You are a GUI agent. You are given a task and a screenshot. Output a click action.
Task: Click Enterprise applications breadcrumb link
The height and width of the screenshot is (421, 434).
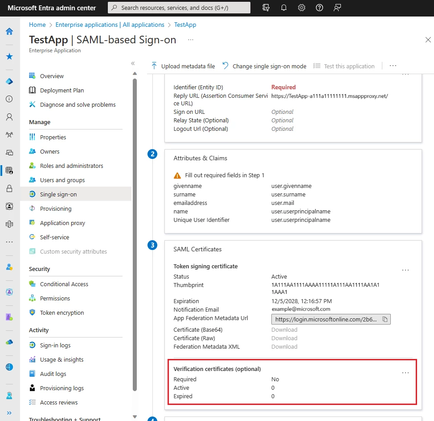coord(110,25)
